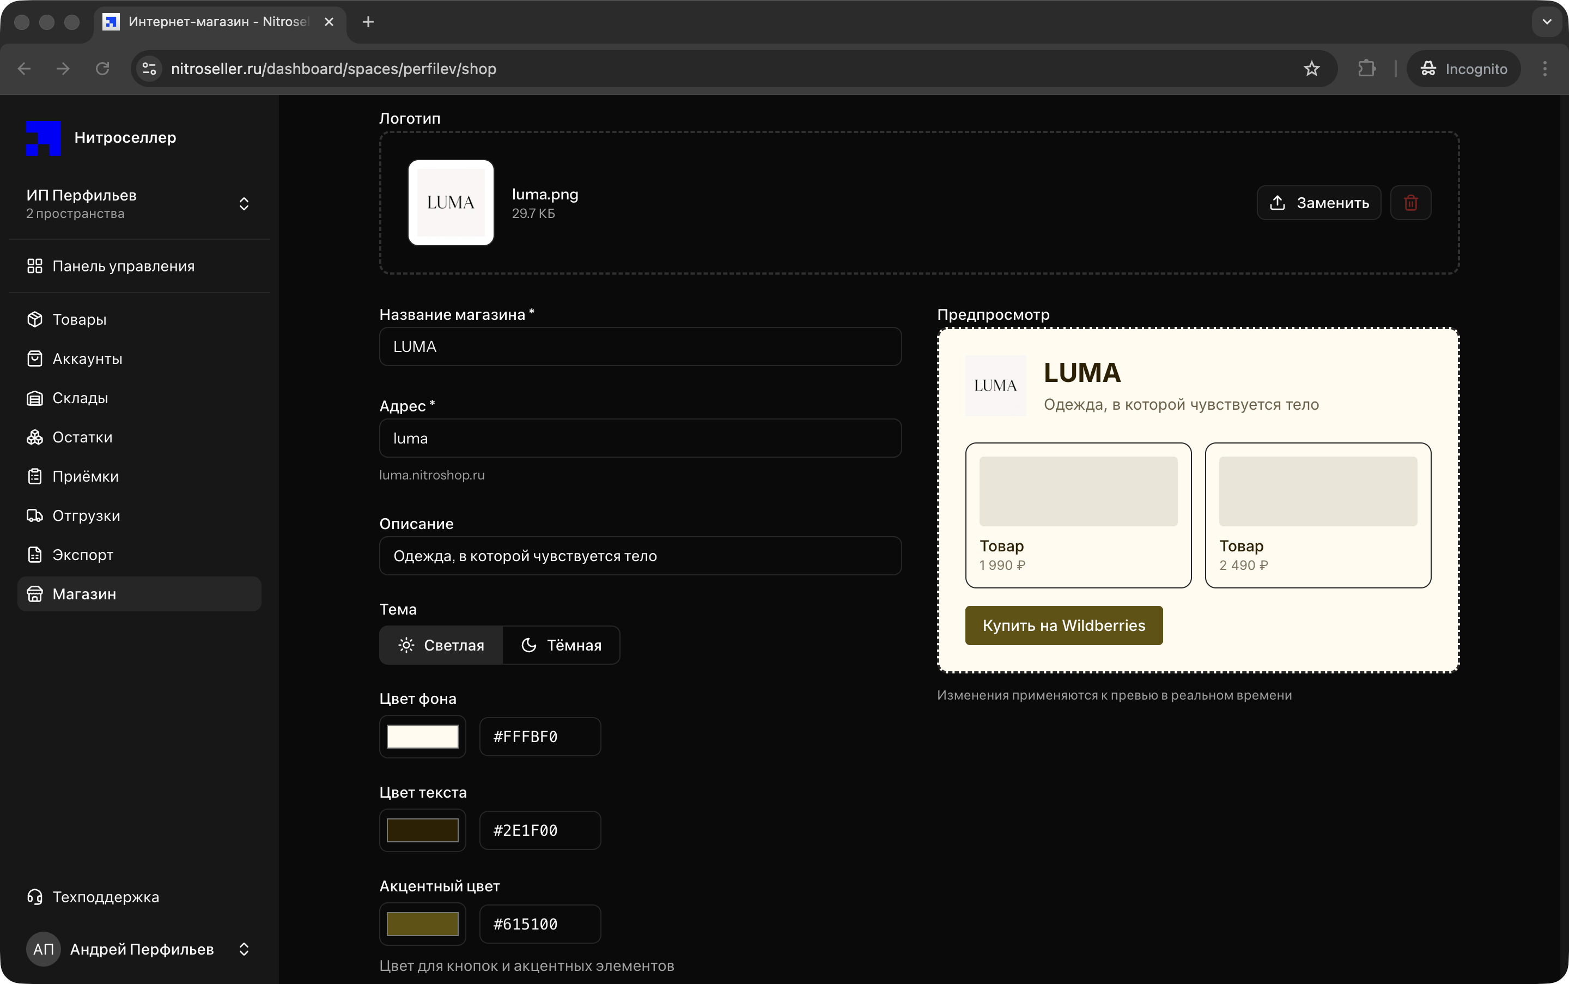Expand Андрей Перфильев user menu

pos(244,950)
